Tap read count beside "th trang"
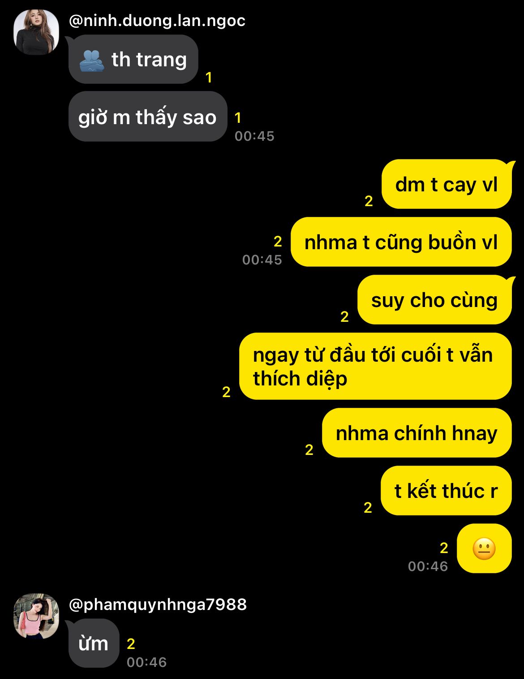This screenshot has height=679, width=524. tap(209, 78)
